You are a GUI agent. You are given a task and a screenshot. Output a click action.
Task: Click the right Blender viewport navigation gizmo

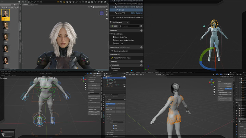click(211, 82)
